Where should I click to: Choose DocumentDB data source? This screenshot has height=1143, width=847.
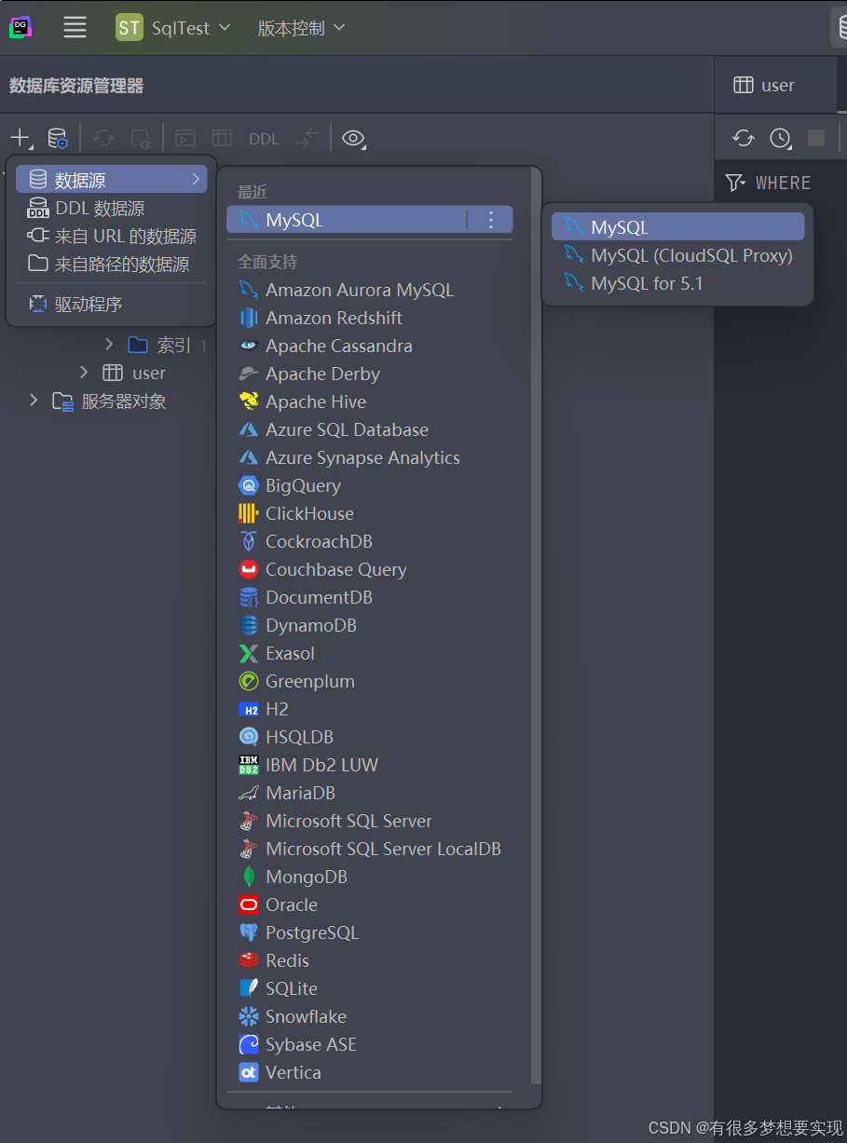point(369,597)
